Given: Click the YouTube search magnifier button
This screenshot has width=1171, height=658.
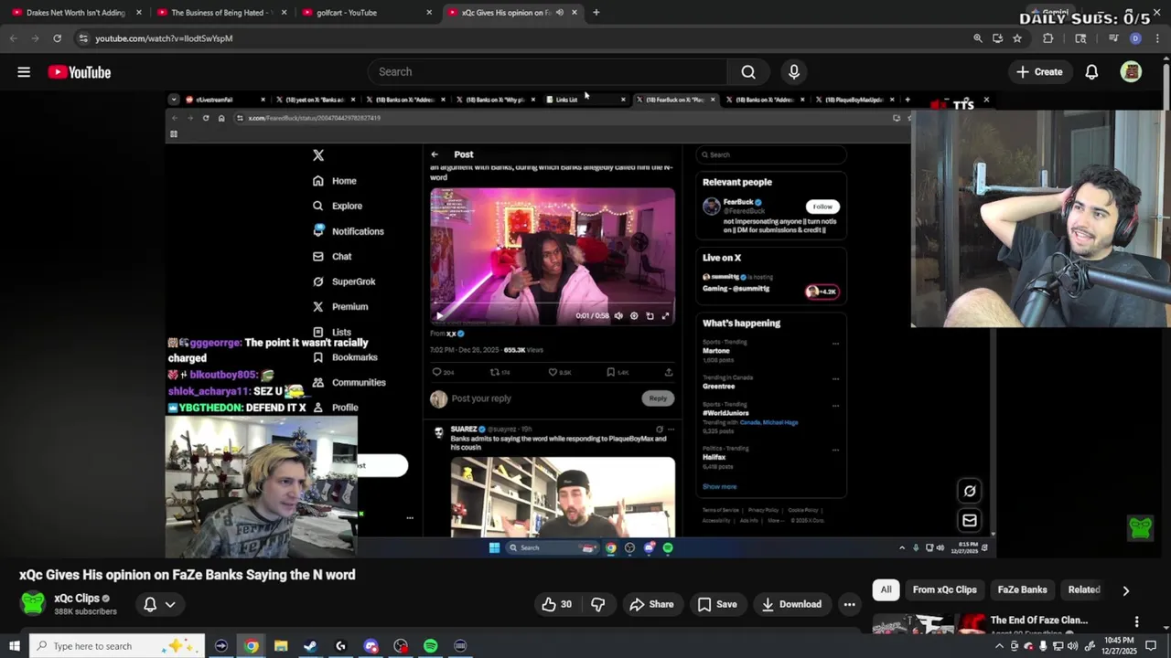Looking at the screenshot, I should pyautogui.click(x=748, y=72).
